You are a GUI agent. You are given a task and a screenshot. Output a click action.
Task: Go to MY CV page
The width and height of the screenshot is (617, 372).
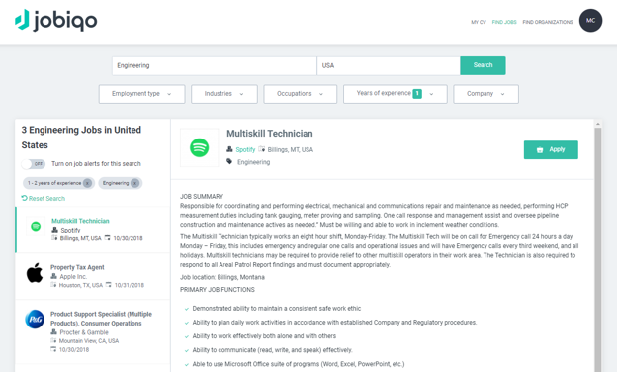(479, 22)
